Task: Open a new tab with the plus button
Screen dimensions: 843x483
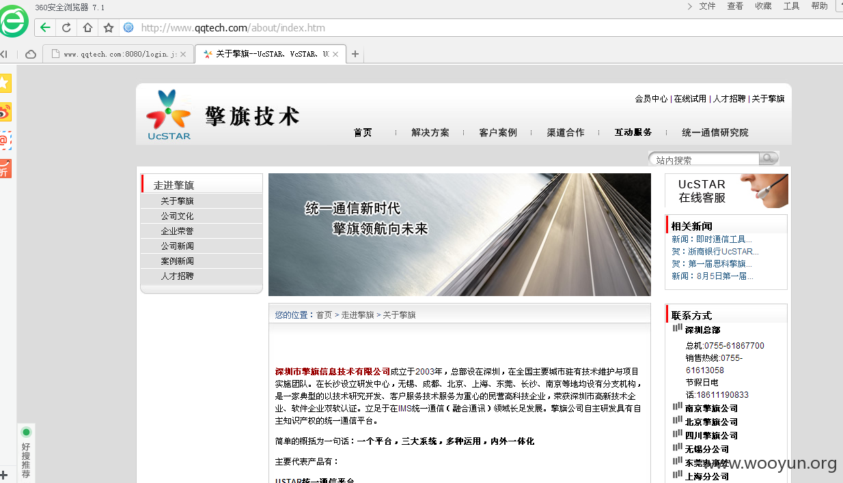Action: click(355, 55)
